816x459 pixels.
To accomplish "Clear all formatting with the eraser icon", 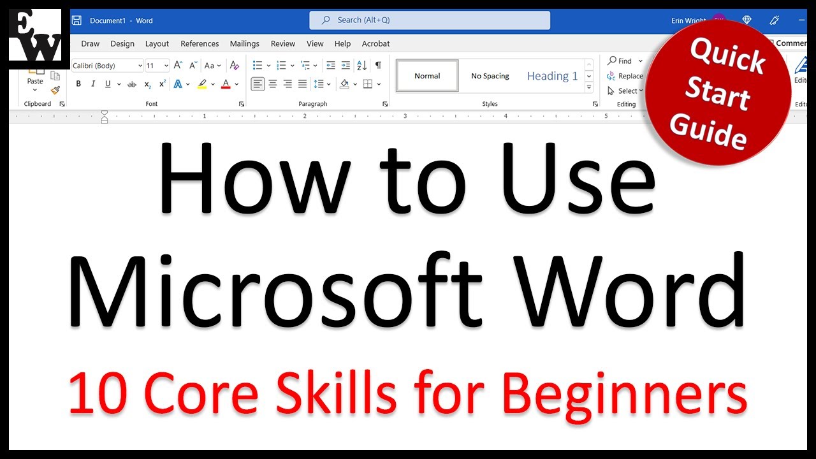I will 235,65.
